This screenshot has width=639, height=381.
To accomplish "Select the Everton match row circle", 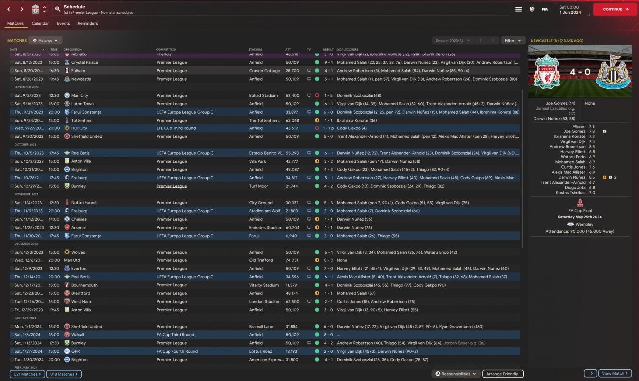I will click(x=12, y=268).
